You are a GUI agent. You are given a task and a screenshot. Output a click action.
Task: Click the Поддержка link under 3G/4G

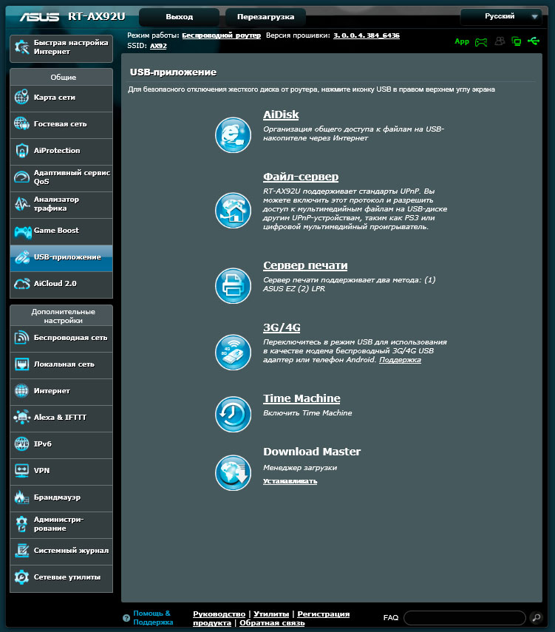point(401,360)
